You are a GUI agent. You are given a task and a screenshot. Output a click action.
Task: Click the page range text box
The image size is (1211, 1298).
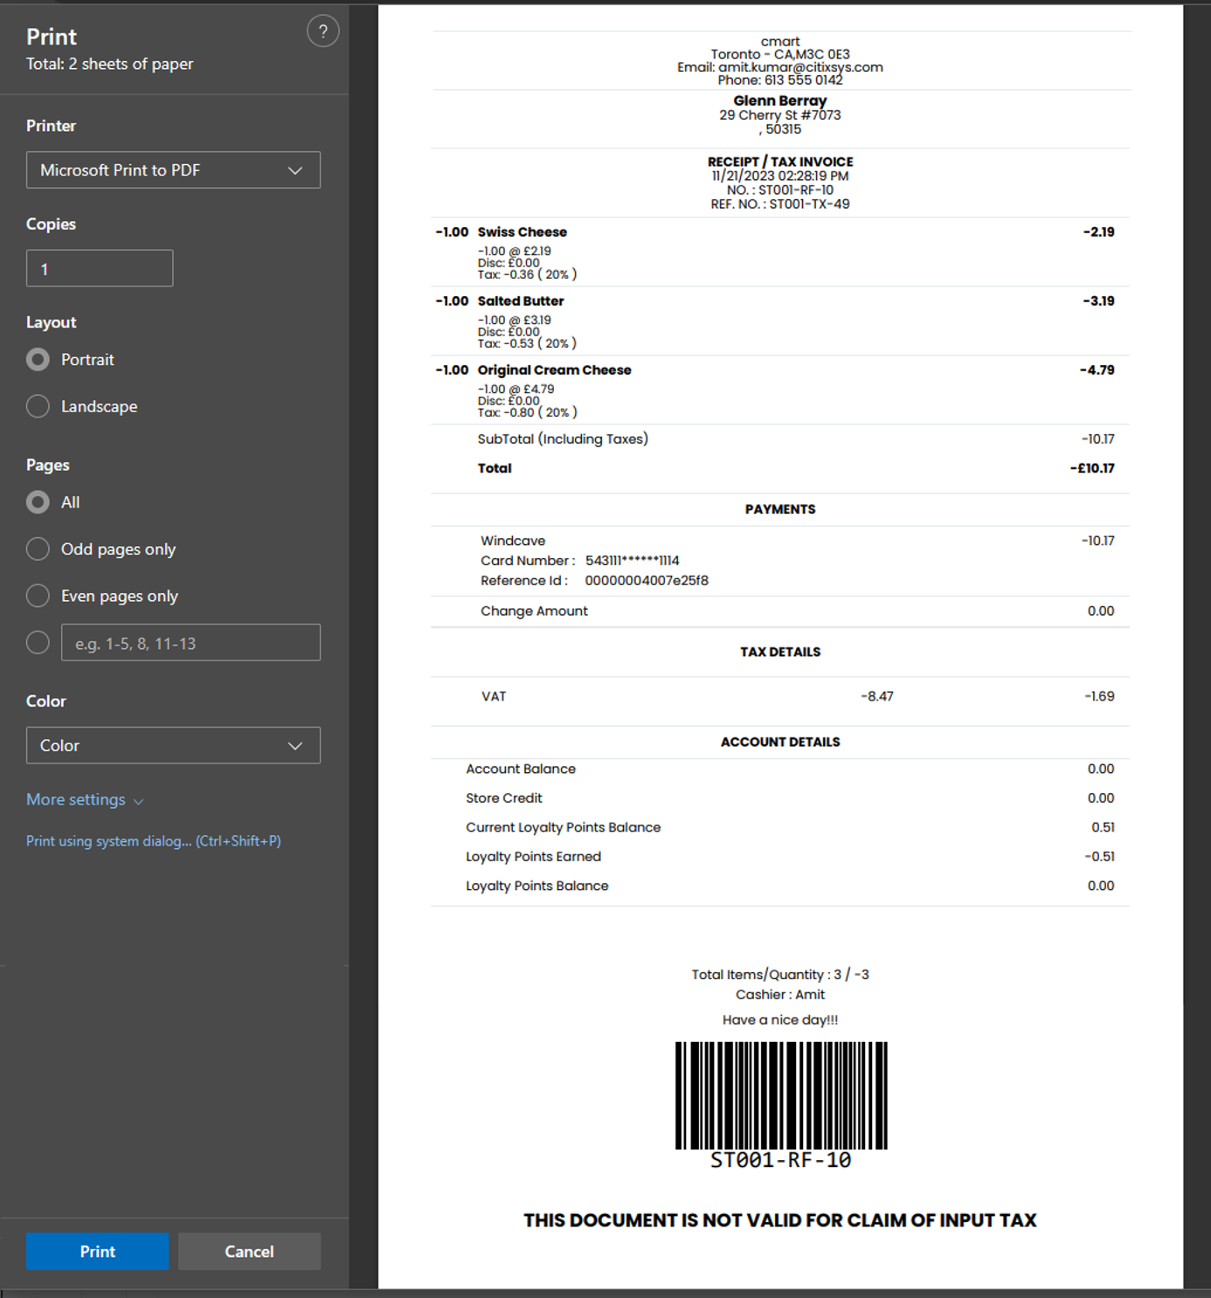click(x=190, y=643)
